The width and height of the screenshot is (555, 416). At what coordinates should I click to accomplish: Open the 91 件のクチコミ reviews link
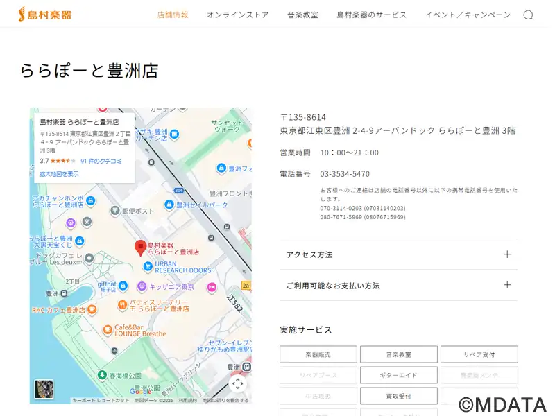click(x=101, y=161)
